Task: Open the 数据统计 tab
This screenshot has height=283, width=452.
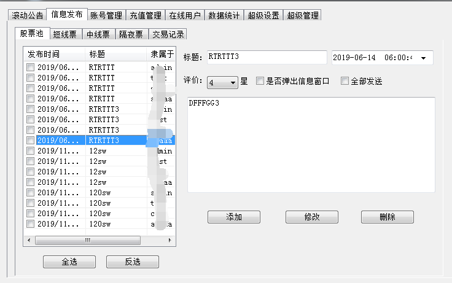Action: tap(224, 15)
